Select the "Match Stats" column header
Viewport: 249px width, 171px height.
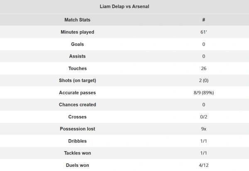[77, 20]
